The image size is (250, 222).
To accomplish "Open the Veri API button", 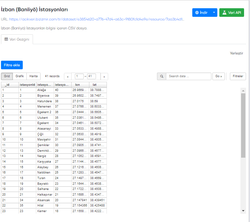I will (232, 13).
